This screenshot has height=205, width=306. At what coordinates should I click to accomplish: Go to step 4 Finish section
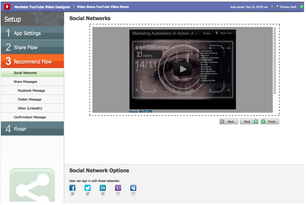(x=32, y=129)
